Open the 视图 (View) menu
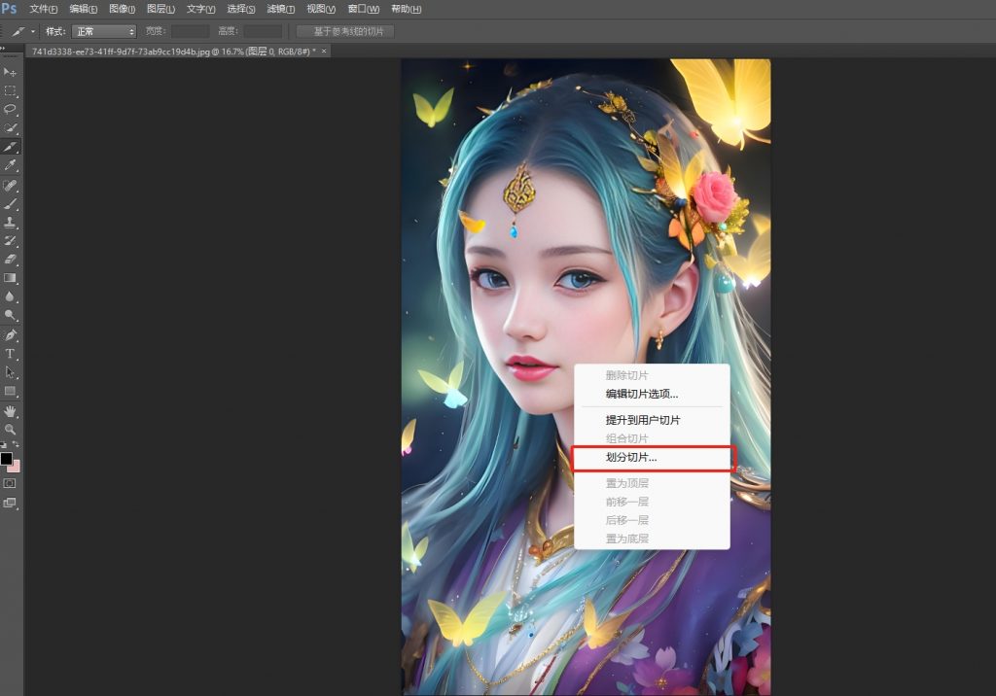Image resolution: width=996 pixels, height=696 pixels. tap(321, 9)
